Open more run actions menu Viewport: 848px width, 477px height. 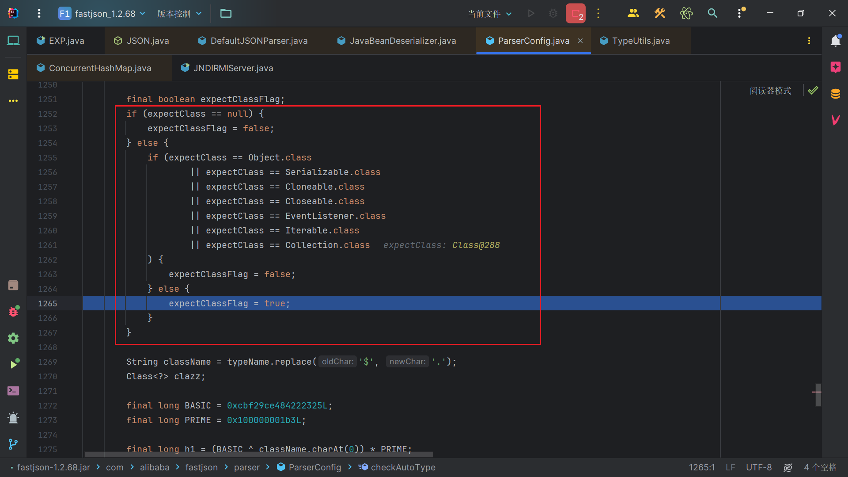[x=598, y=13]
